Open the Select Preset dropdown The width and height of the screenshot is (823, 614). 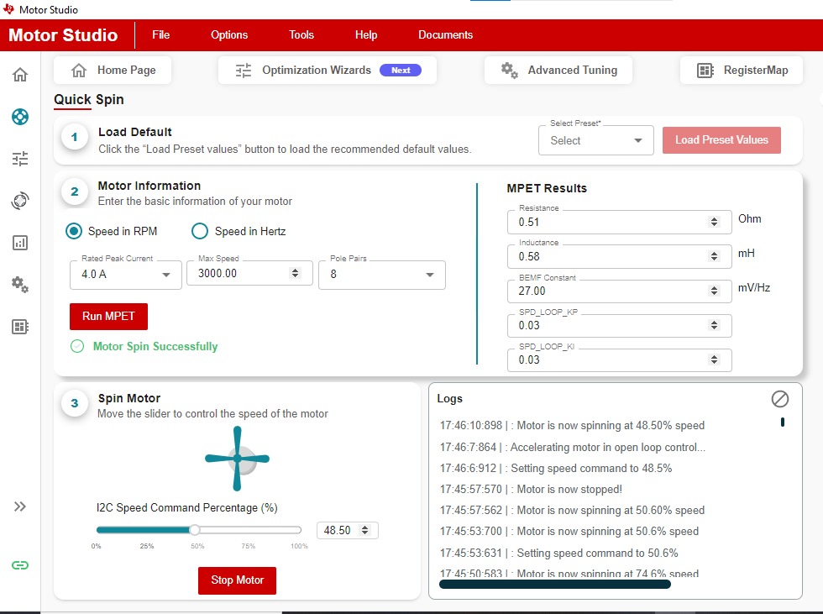[x=595, y=140]
